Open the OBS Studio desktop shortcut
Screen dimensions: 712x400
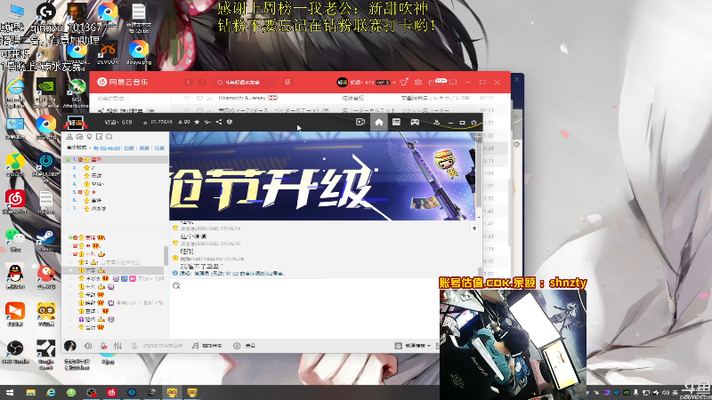click(15, 351)
